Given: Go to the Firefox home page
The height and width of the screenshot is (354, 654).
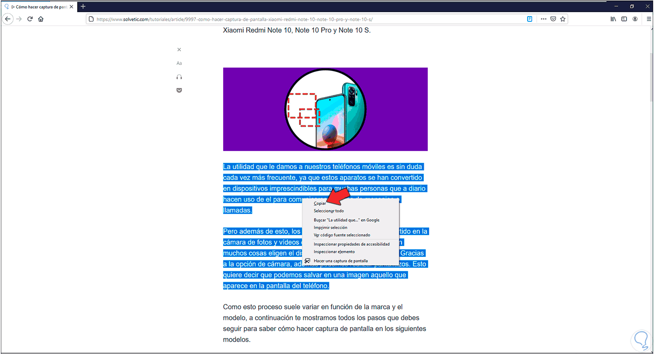Looking at the screenshot, I should tap(41, 19).
